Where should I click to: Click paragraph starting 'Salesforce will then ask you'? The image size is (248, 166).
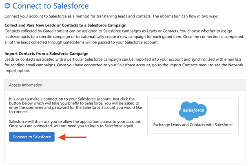pyautogui.click(x=75, y=124)
